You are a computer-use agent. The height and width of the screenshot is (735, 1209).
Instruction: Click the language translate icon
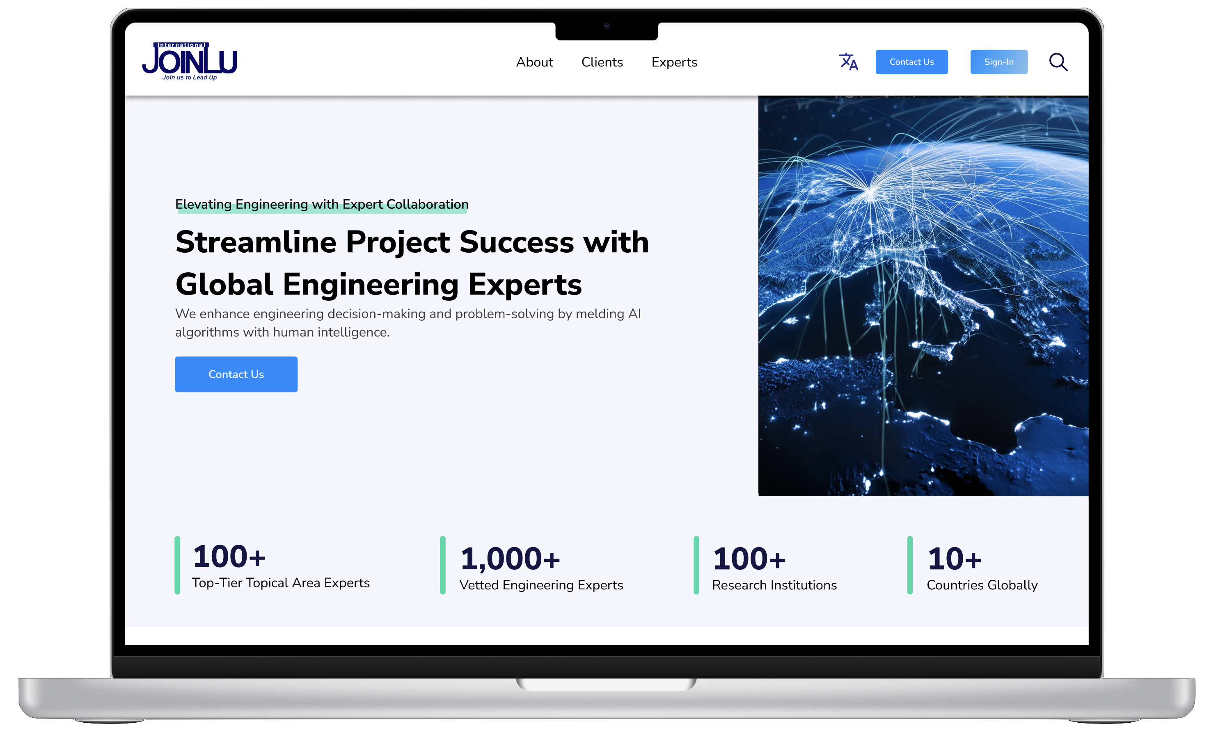848,62
